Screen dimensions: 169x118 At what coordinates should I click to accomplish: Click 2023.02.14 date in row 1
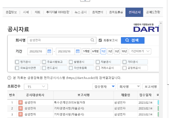[145, 103]
